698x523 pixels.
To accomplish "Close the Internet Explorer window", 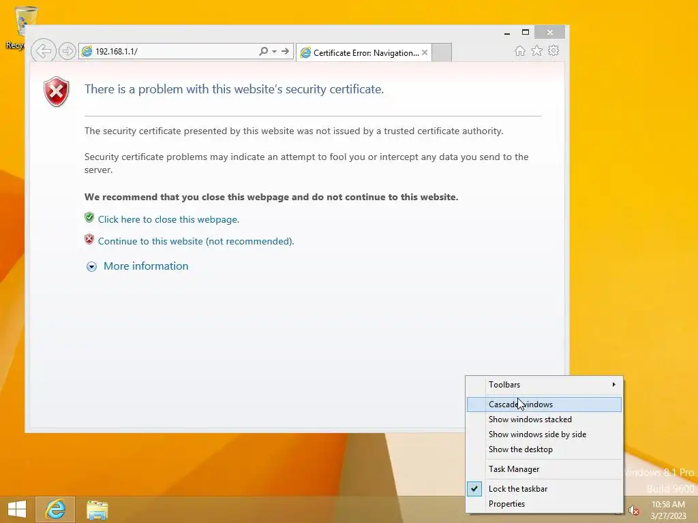I will 550,32.
